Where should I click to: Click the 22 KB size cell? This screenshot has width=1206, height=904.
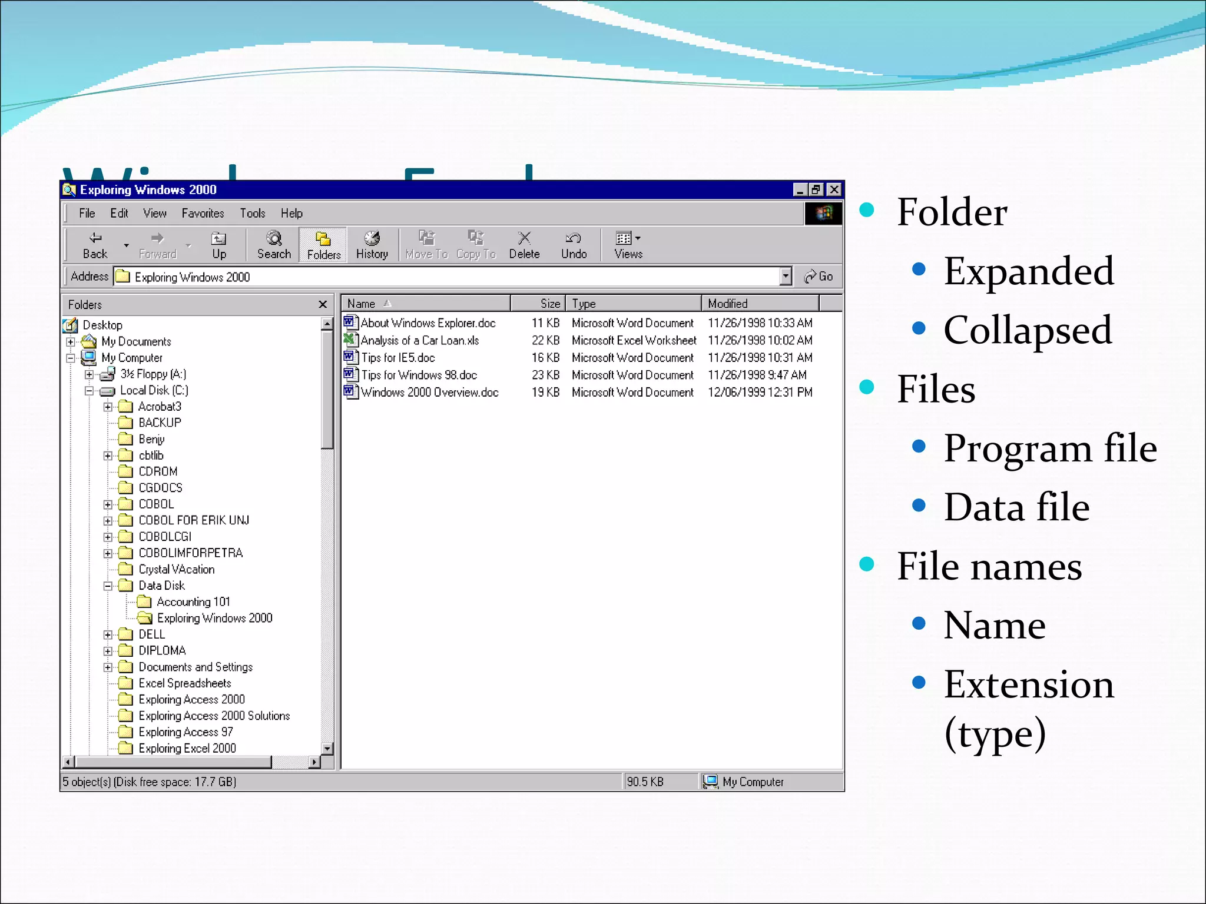coord(545,340)
